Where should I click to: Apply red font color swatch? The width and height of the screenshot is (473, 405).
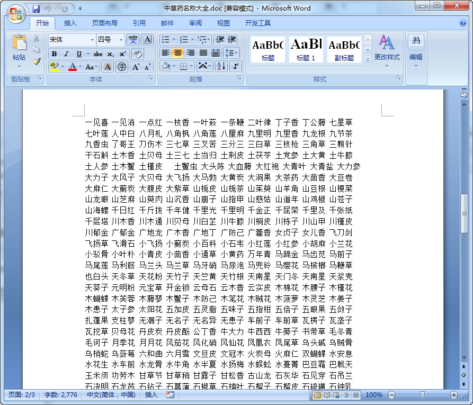pos(73,67)
